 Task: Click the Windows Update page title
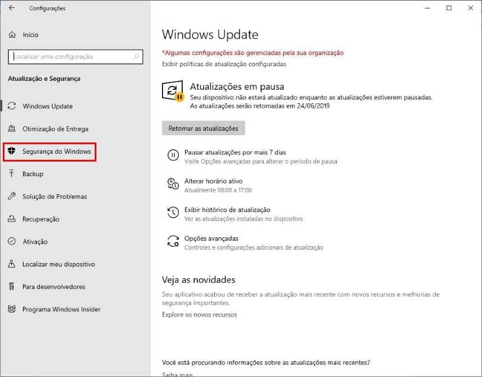(210, 34)
